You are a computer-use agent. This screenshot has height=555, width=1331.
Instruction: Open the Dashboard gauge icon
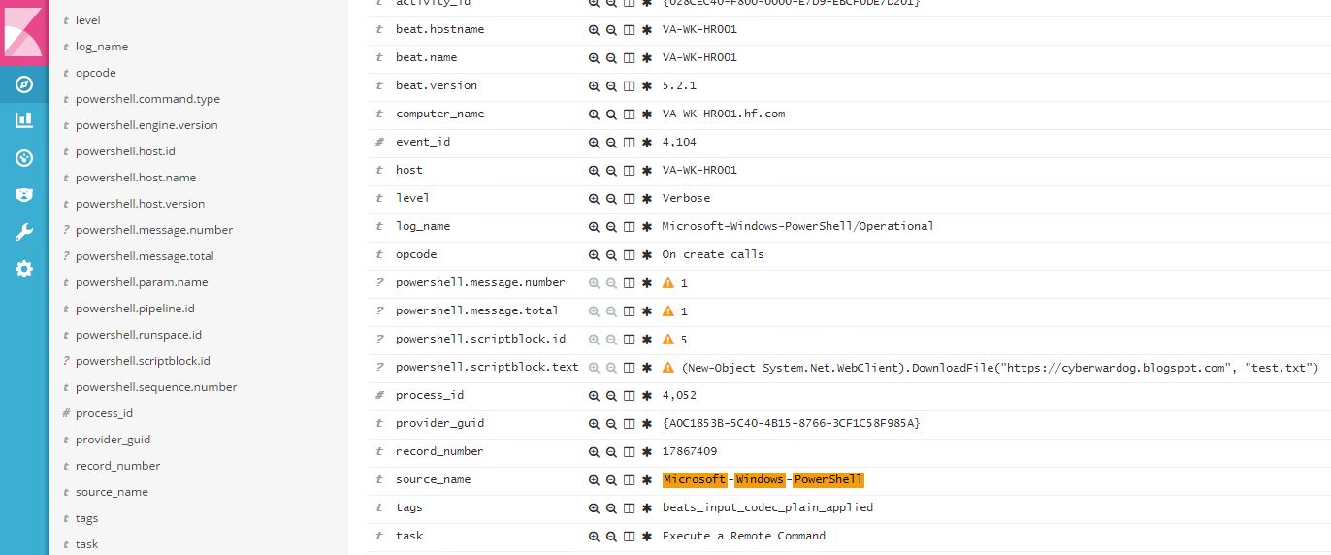(24, 158)
